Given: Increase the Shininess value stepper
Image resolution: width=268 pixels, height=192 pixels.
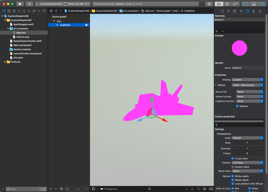Looking at the screenshot, I should 261,148.
